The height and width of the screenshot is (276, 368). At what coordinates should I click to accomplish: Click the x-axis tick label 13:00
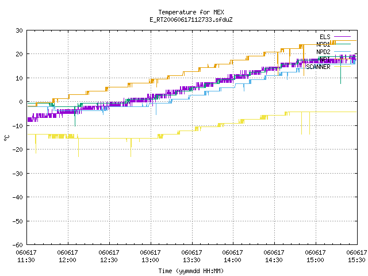pyautogui.click(x=150, y=260)
